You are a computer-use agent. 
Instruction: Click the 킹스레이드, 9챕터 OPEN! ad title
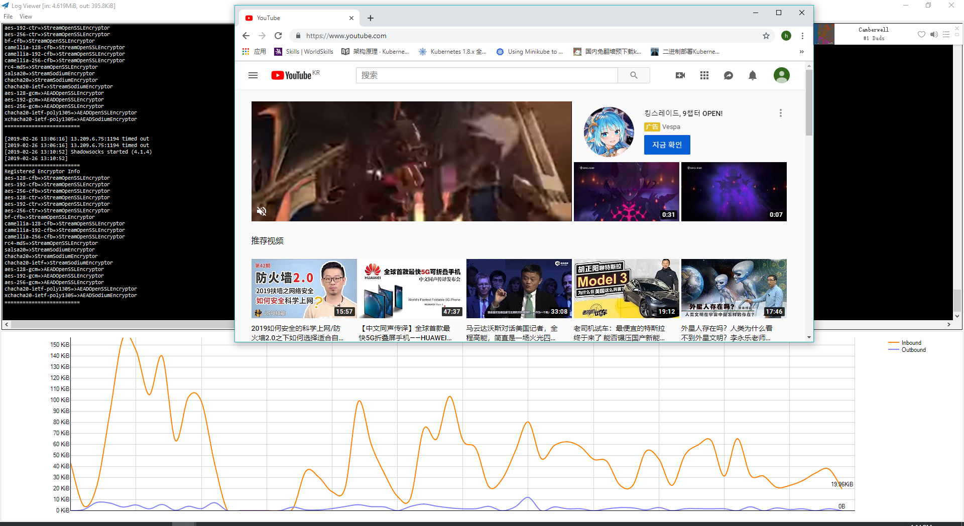[683, 113]
